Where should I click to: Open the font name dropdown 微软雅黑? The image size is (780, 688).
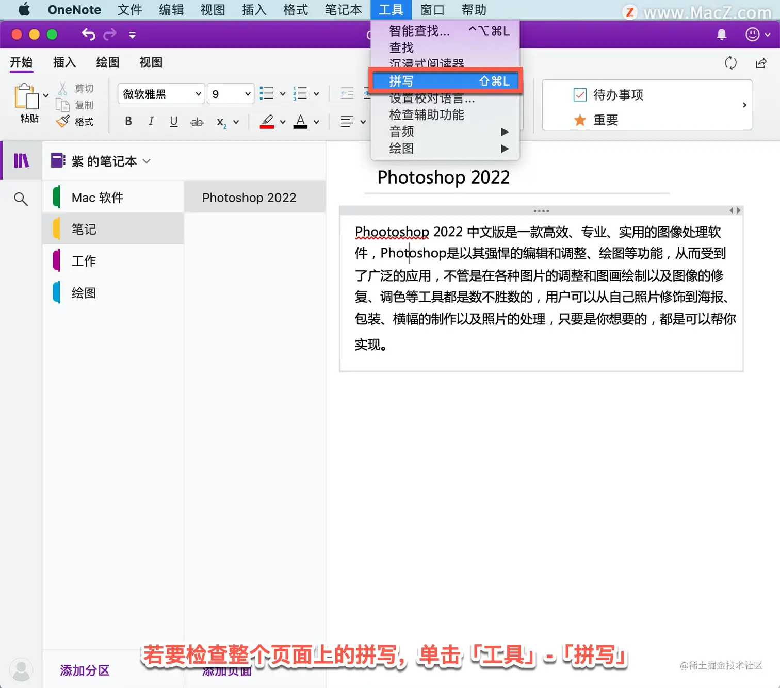pos(161,94)
